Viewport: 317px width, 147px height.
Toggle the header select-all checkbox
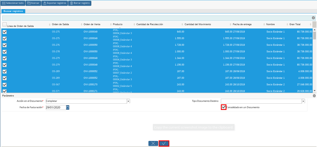(x=5, y=24)
